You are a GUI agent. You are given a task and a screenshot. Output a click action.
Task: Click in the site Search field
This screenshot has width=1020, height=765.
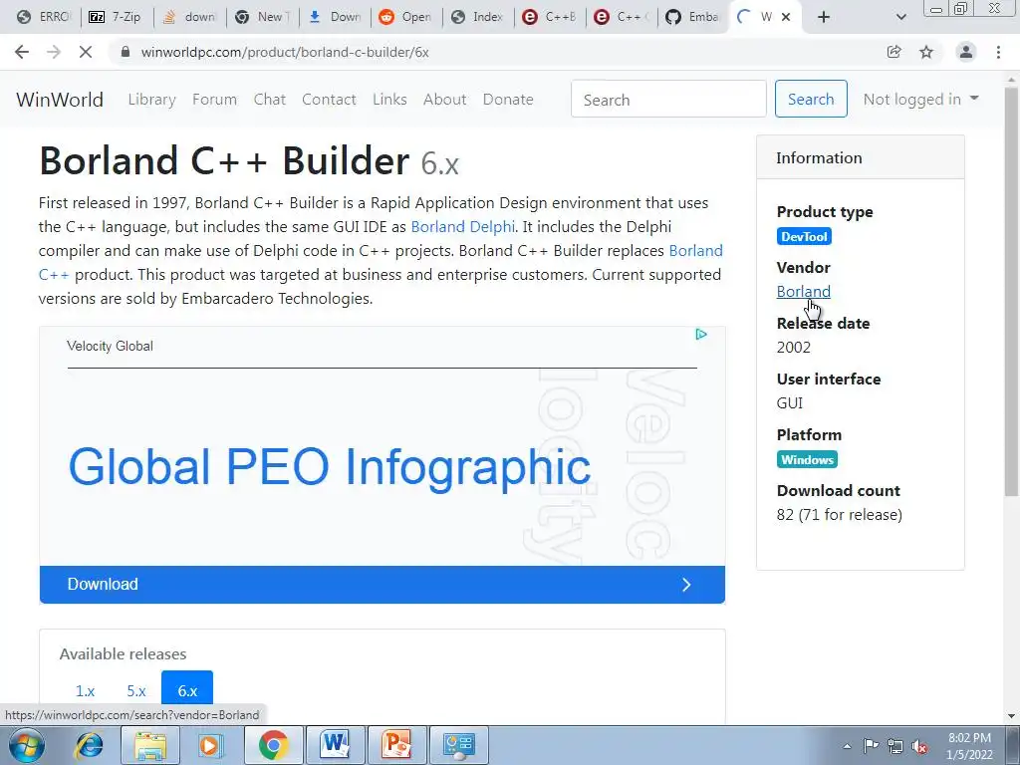coord(668,99)
